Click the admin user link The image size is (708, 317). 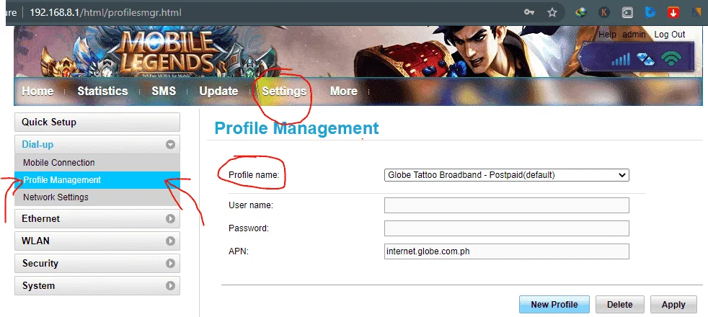[634, 35]
